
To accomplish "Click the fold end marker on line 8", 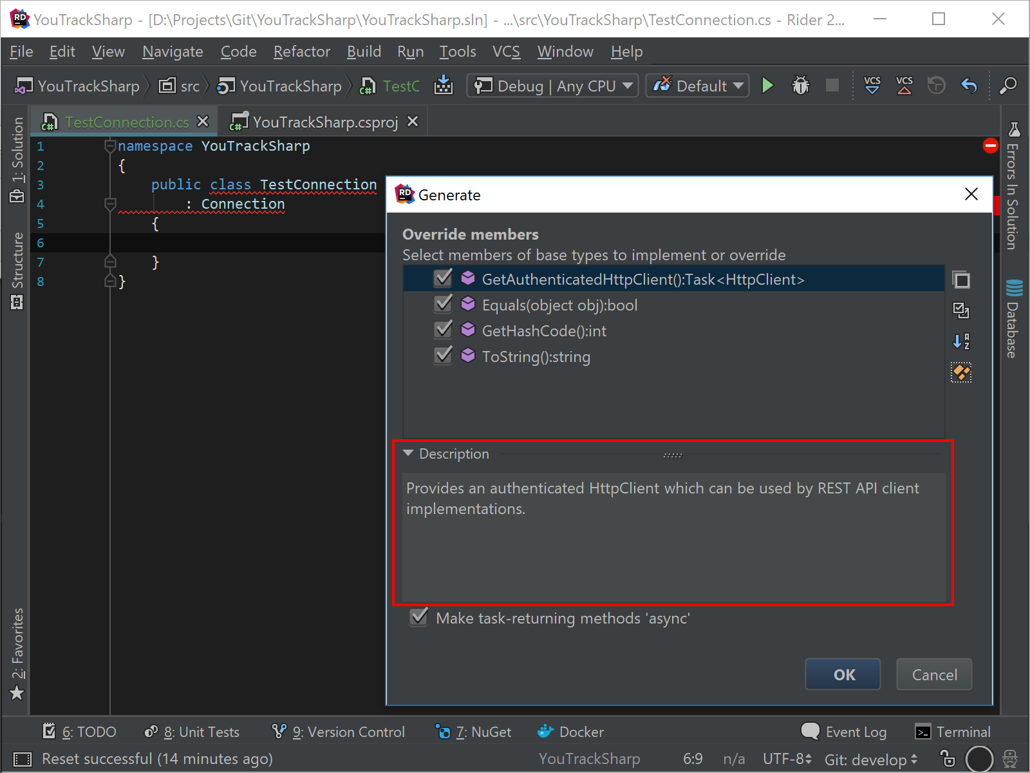I will [110, 282].
